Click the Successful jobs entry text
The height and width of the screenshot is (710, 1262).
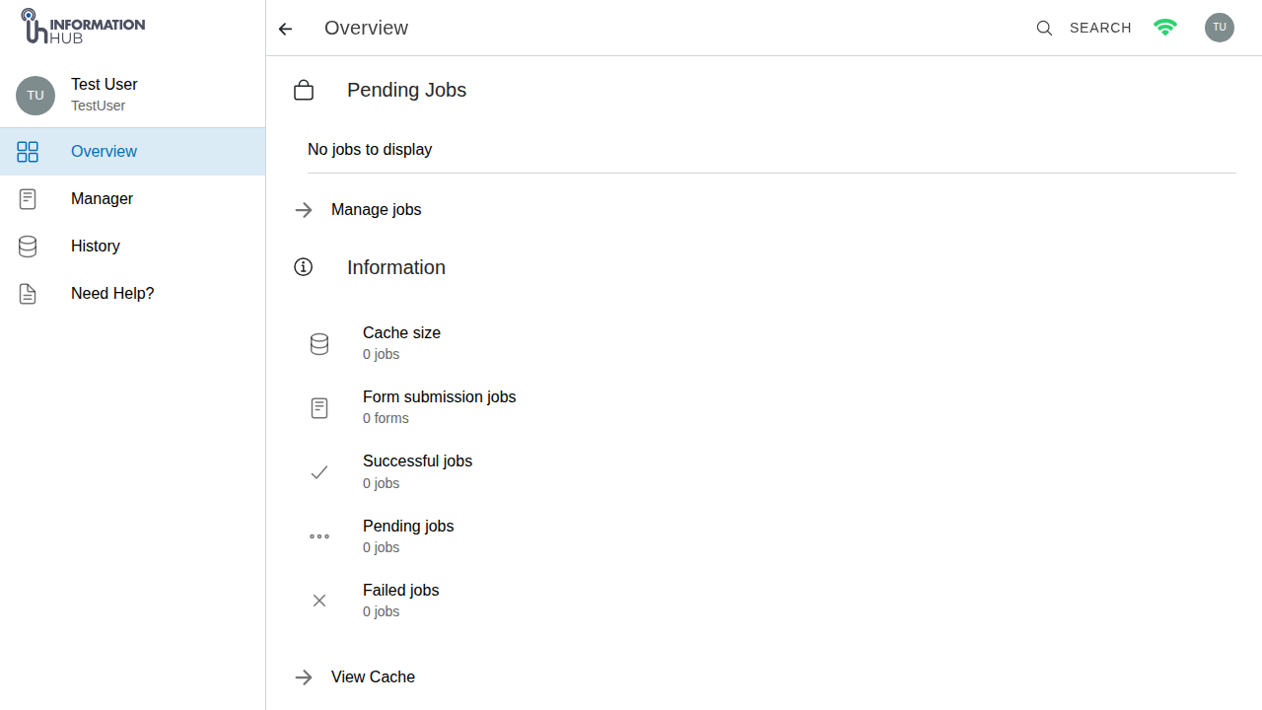(x=417, y=461)
